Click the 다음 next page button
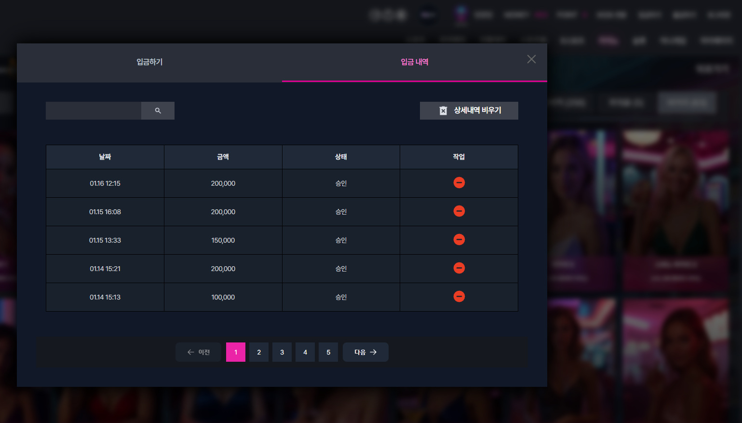Image resolution: width=742 pixels, height=423 pixels. coord(365,352)
